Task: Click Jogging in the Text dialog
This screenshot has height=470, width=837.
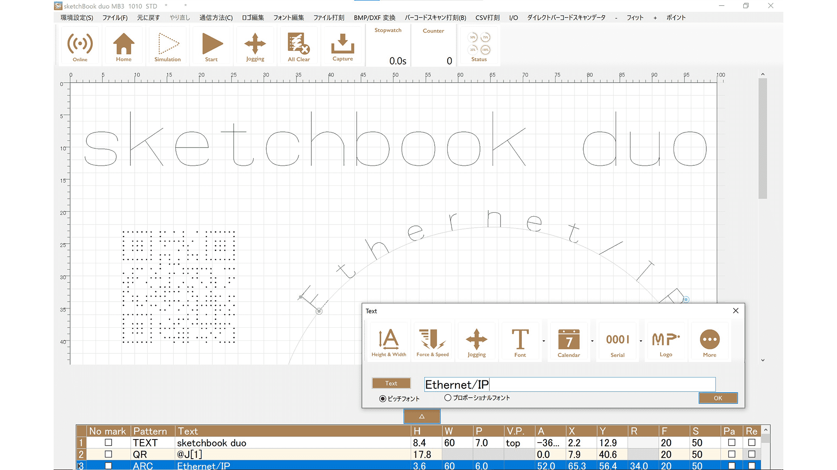Action: [x=476, y=342]
